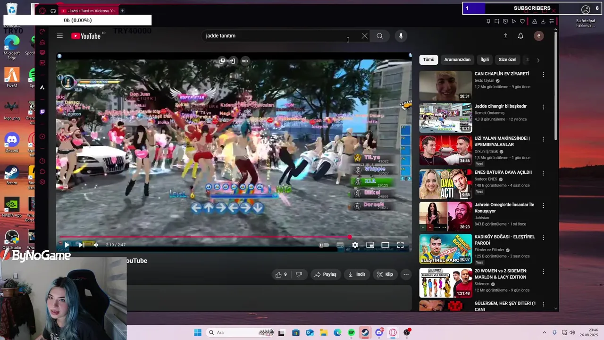Open options for Jahrein Omegle'de video
This screenshot has width=604, height=340.
(x=543, y=205)
